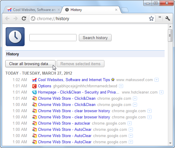Click the wrench settings menu icon
The image size is (175, 148).
click(x=168, y=18)
